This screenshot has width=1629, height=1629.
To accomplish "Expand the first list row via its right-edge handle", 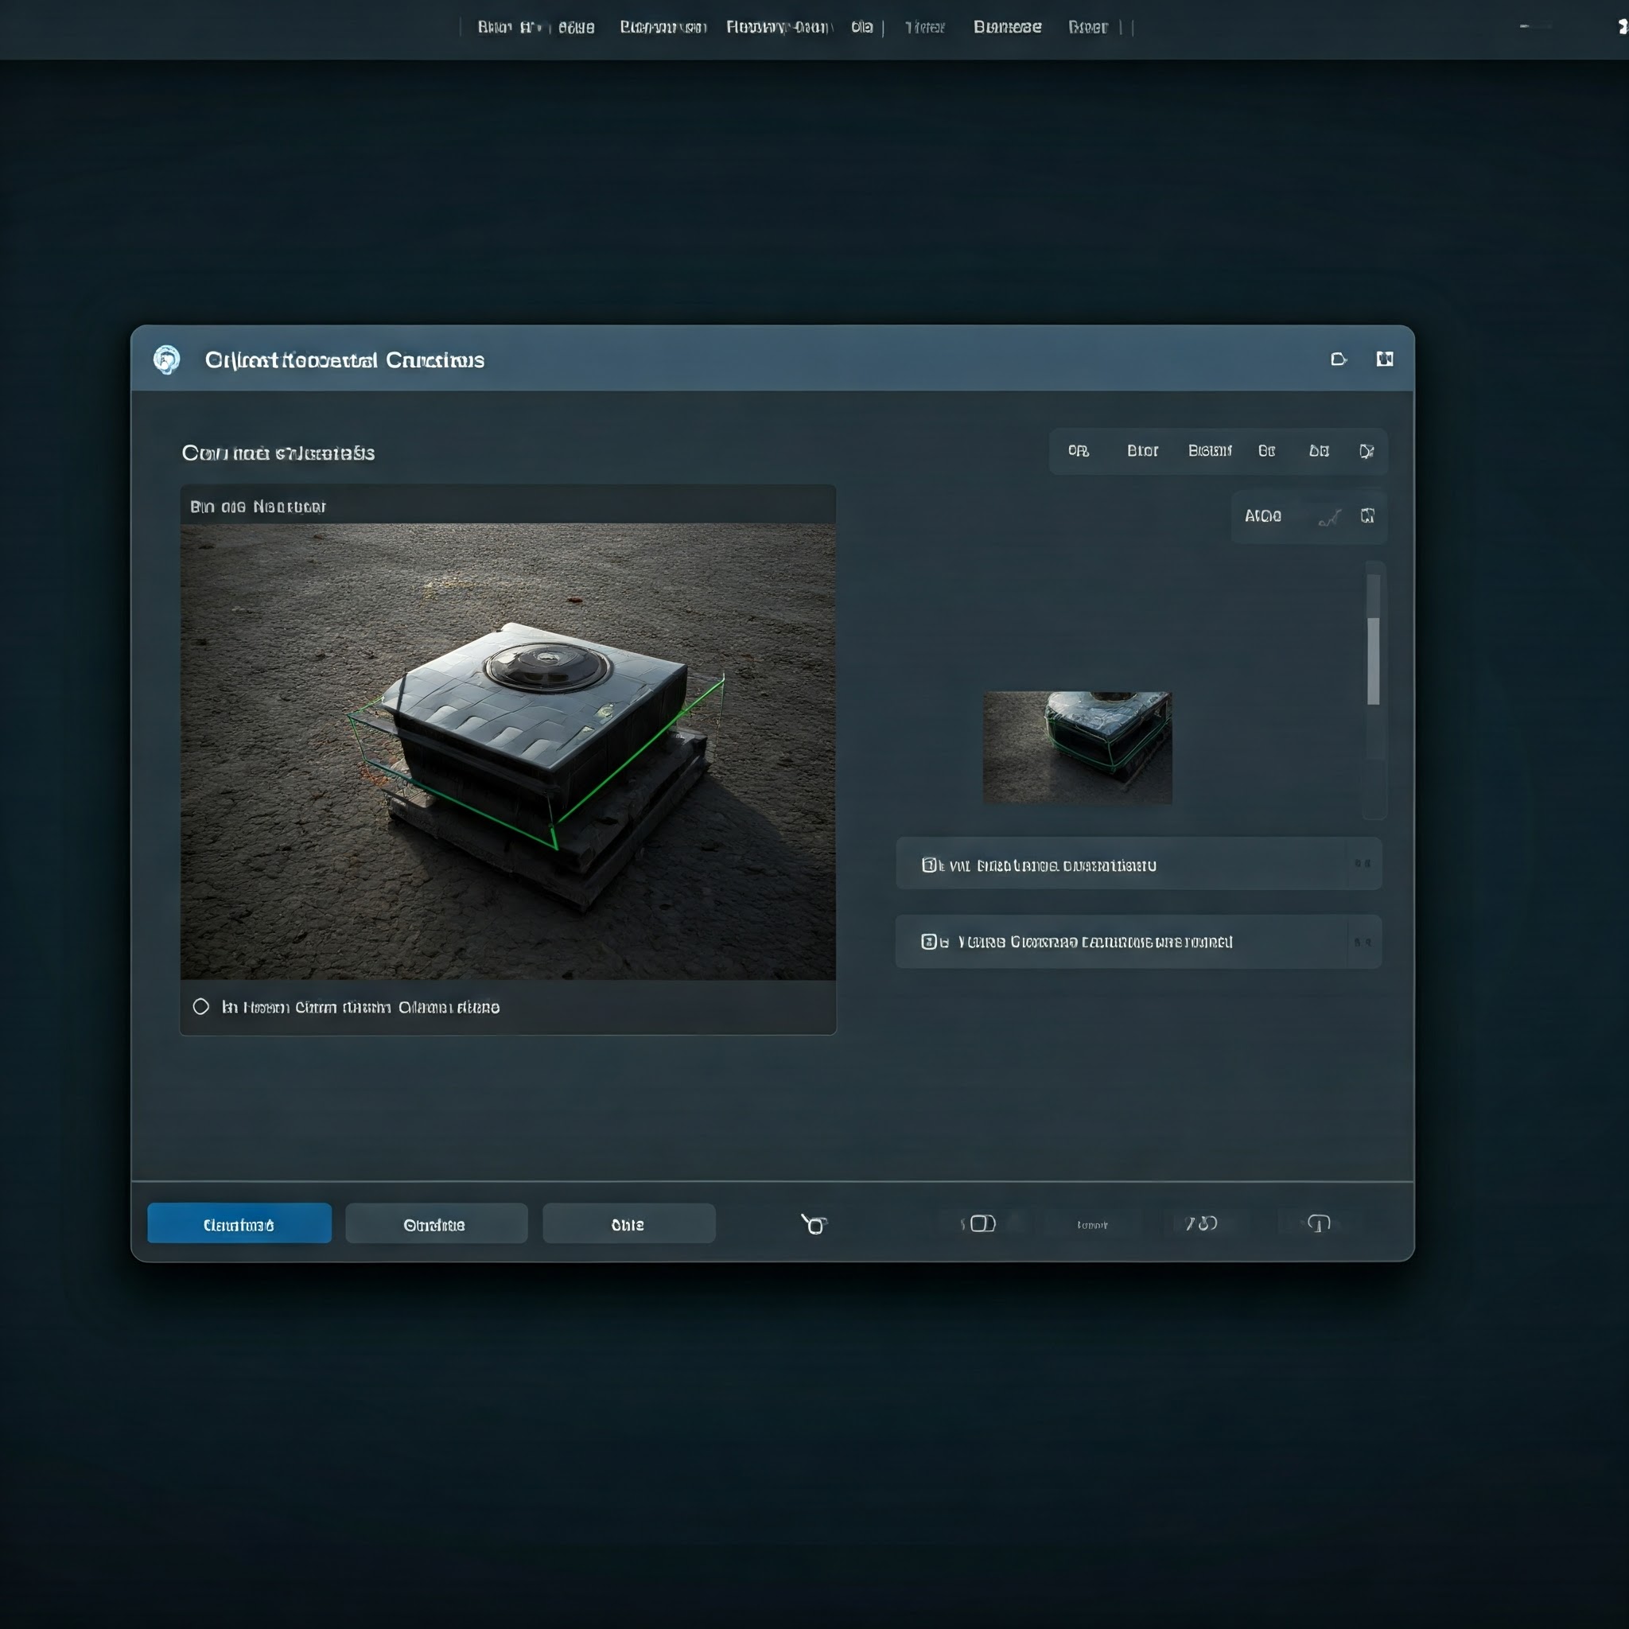I will click(x=1363, y=863).
